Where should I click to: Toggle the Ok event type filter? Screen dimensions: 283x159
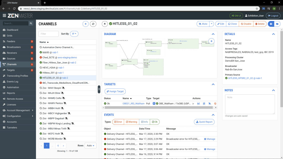click(155, 122)
